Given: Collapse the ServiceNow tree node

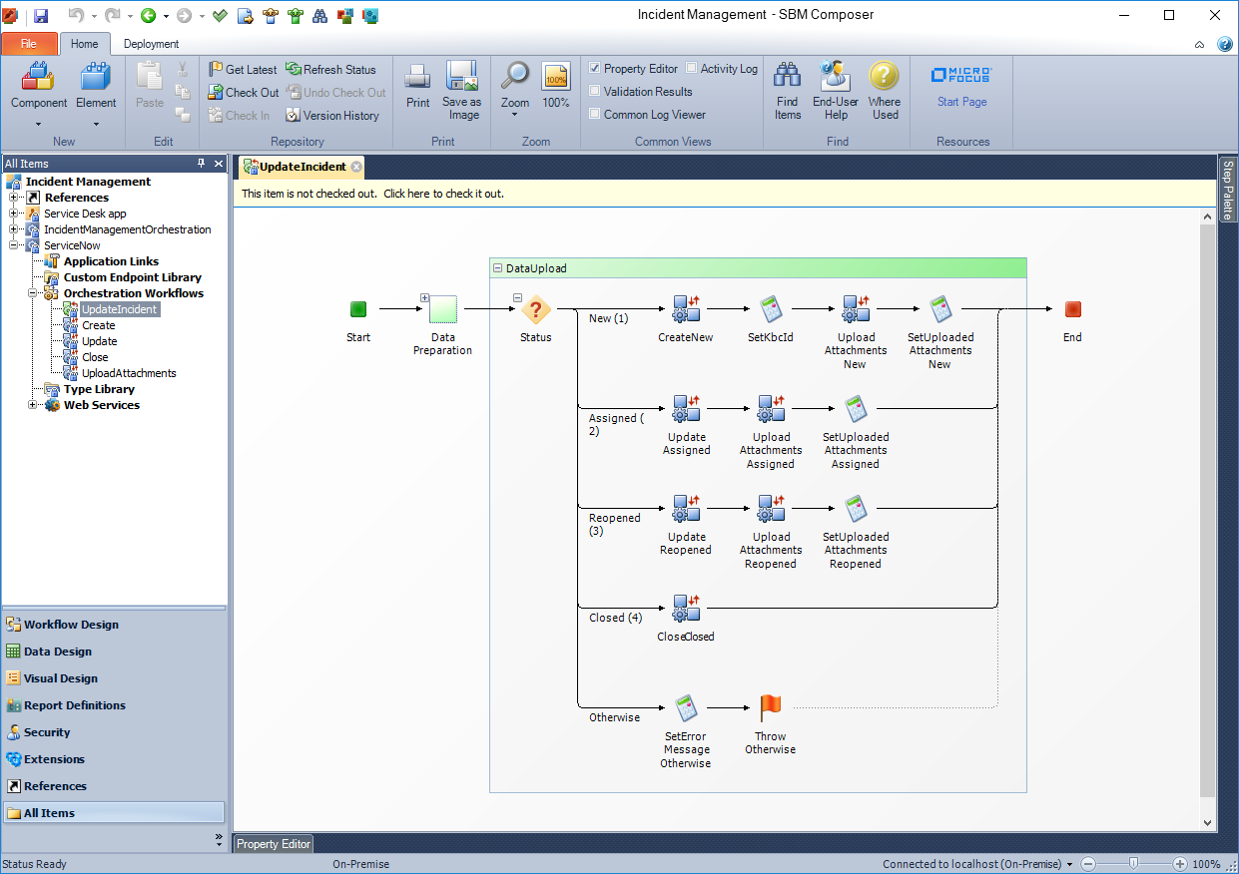Looking at the screenshot, I should [x=15, y=245].
